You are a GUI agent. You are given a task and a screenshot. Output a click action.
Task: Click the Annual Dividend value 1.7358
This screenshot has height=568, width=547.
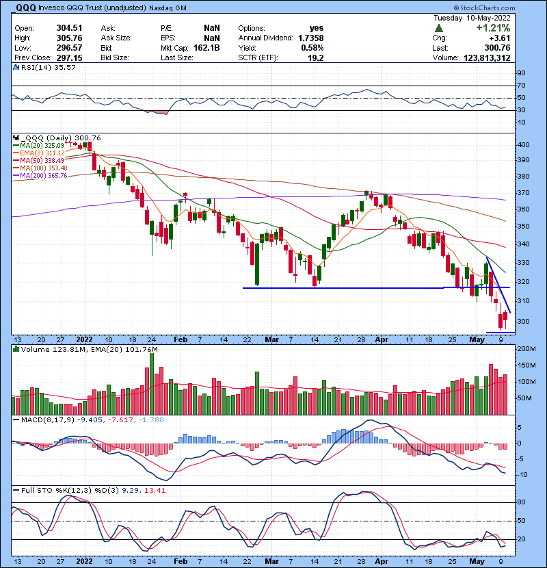pos(311,38)
